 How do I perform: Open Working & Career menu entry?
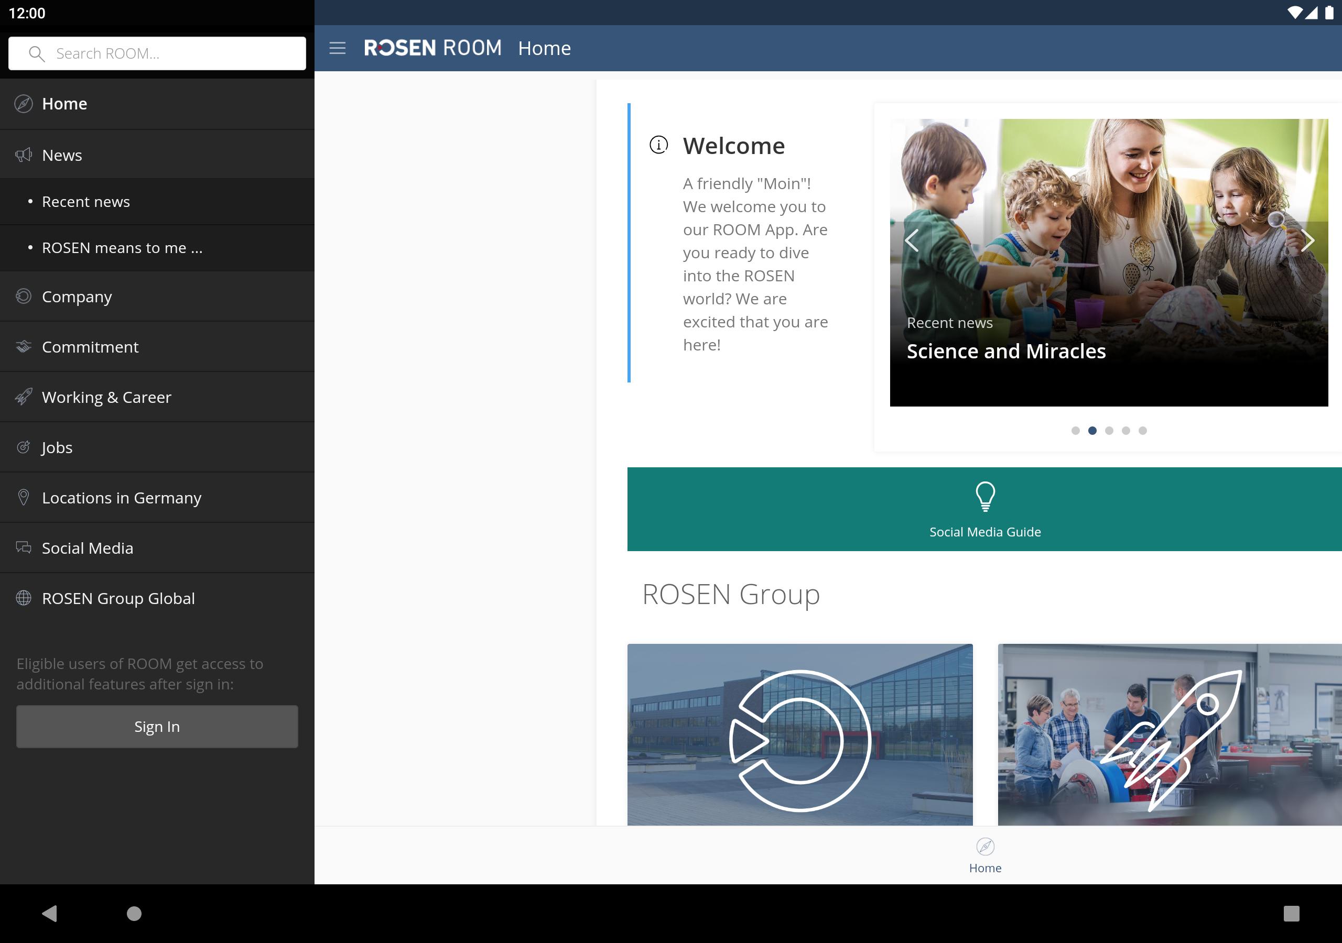pos(157,397)
